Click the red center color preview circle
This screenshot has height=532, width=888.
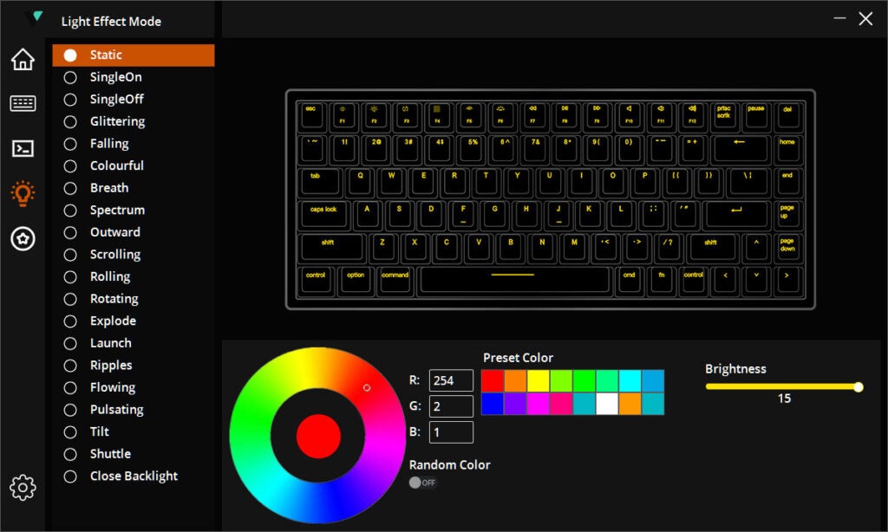[x=318, y=436]
